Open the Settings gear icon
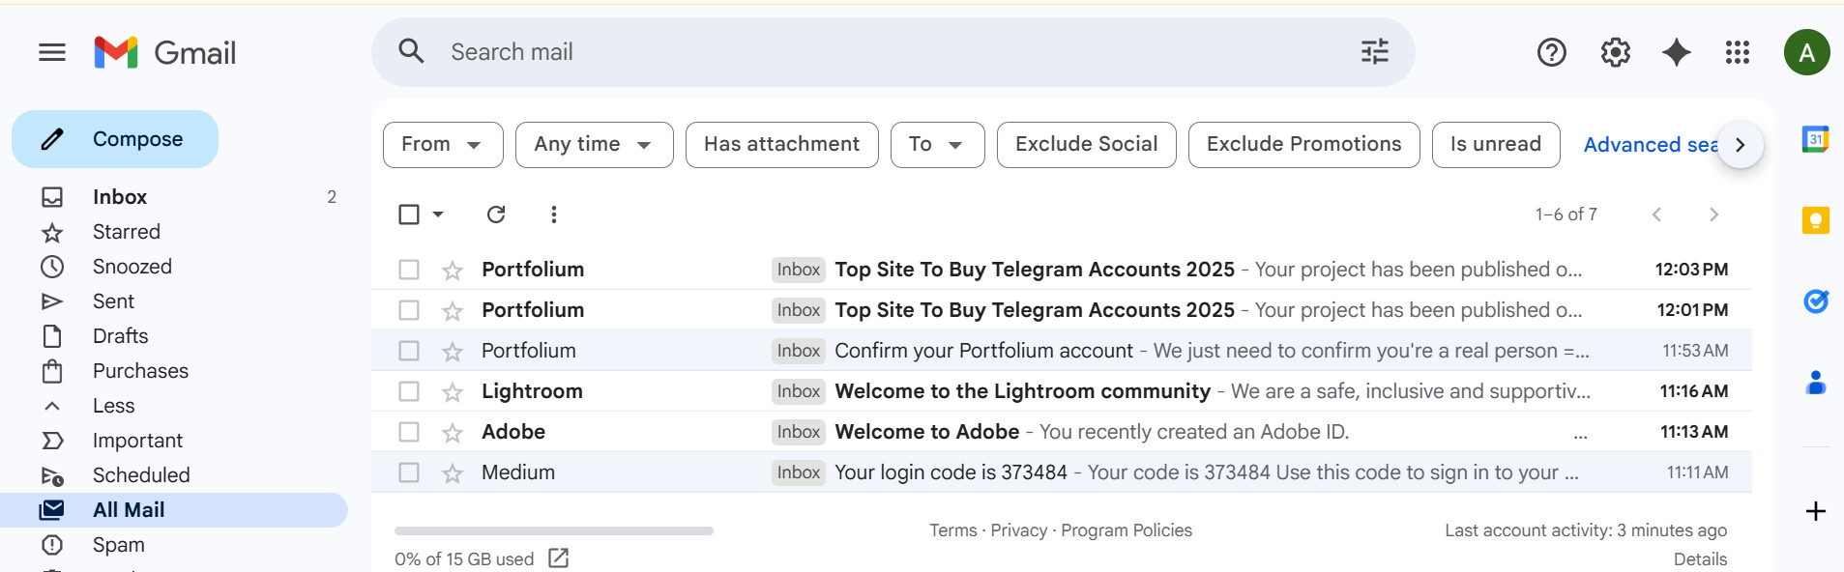 click(x=1615, y=52)
